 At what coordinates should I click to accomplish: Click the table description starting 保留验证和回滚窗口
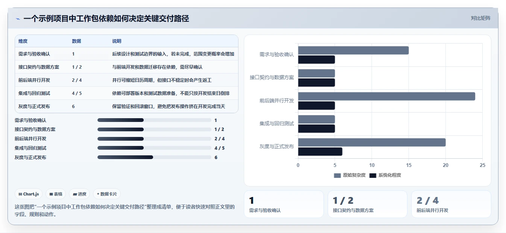tap(169, 107)
